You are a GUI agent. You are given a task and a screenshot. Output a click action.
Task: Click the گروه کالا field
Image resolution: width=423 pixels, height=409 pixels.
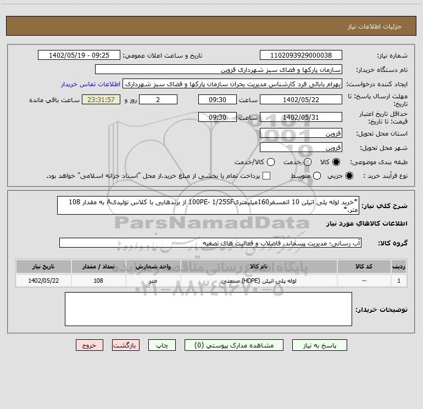click(210, 243)
